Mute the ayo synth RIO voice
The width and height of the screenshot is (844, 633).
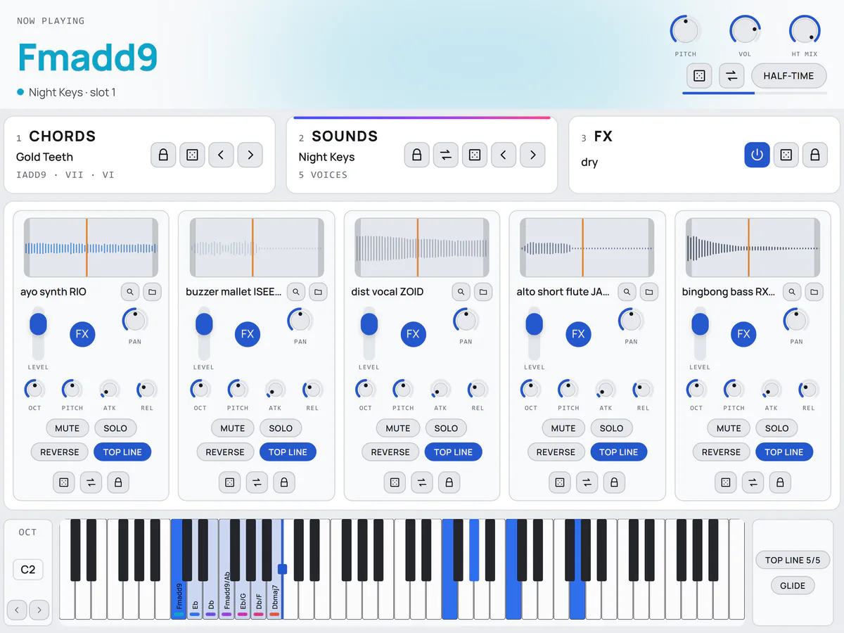pos(68,428)
